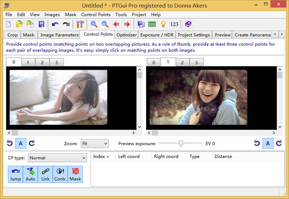The height and width of the screenshot is (199, 289).
Task: Open the Zoom 'Fit' dropdown
Action: click(x=95, y=143)
